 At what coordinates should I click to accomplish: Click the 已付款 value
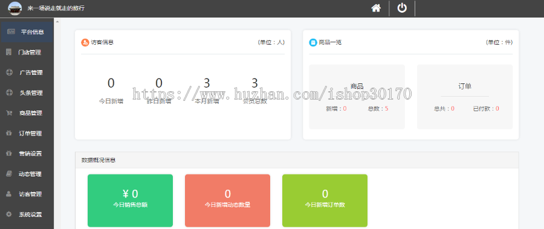coord(497,109)
